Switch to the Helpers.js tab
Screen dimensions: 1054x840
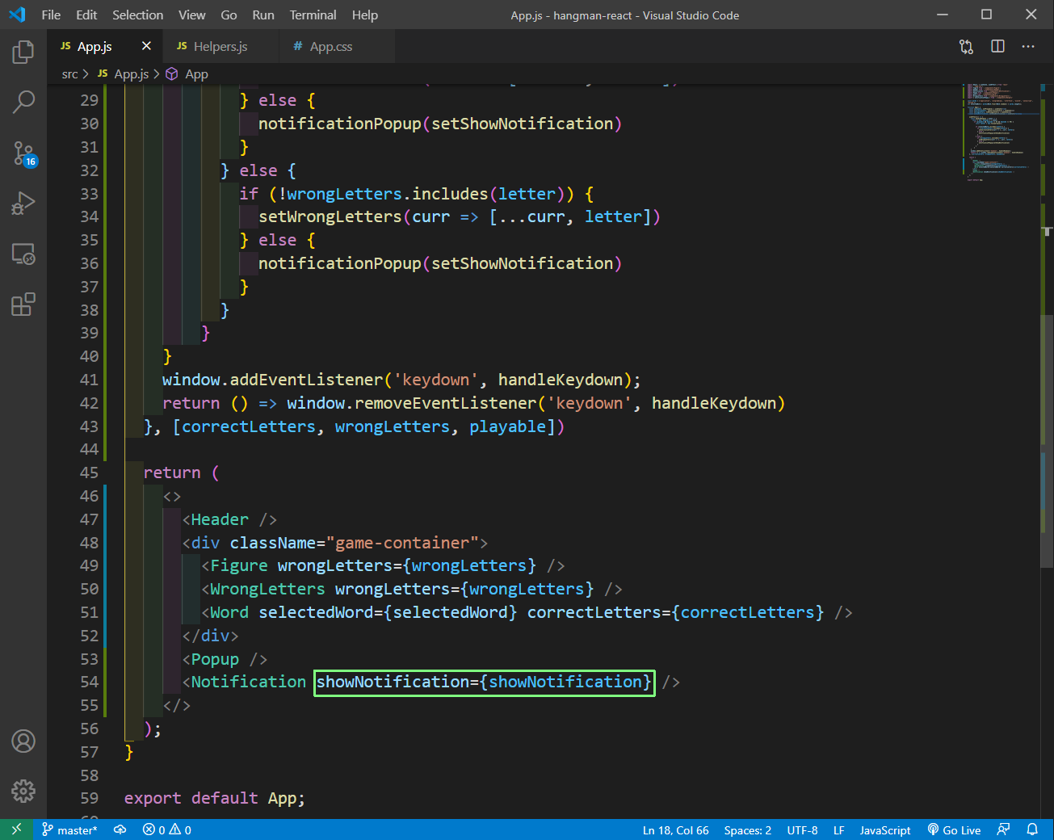(220, 47)
